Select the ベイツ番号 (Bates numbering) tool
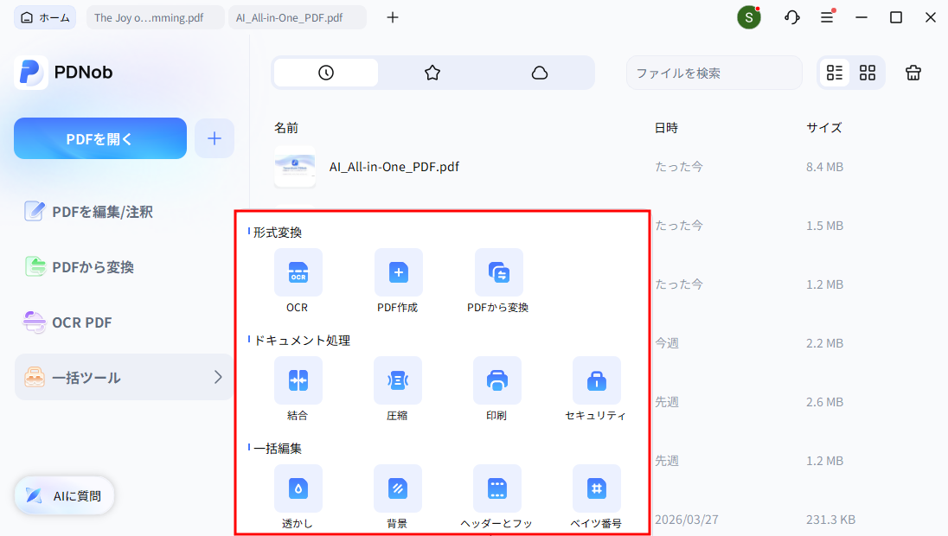This screenshot has width=948, height=536. [597, 488]
